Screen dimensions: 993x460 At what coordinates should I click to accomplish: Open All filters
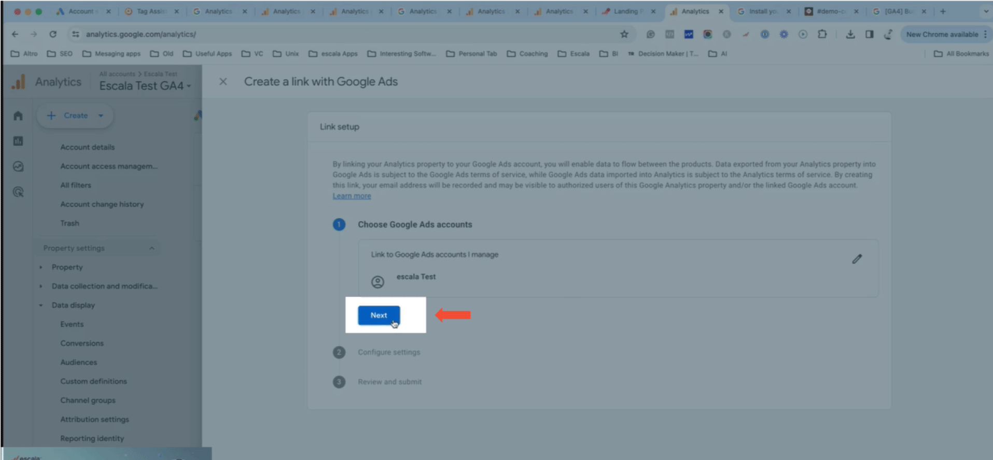76,185
